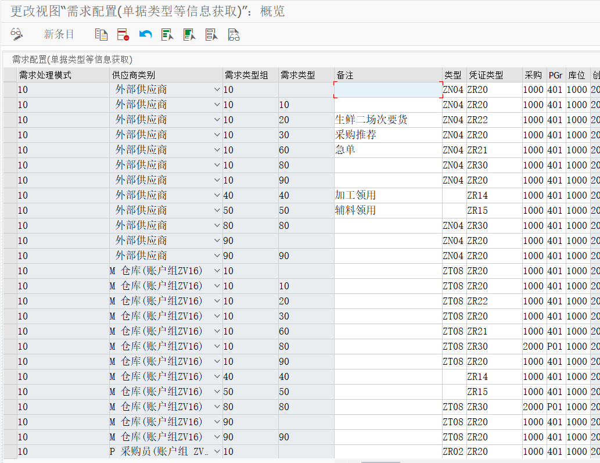Expand 供应商类别 dropdown in 急单 row
Image resolution: width=600 pixels, height=463 pixels.
[217, 150]
